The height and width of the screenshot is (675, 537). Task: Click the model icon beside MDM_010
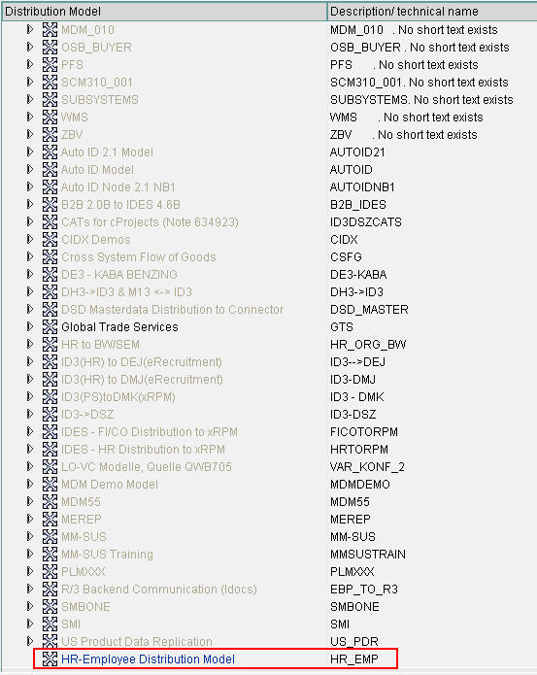point(50,30)
